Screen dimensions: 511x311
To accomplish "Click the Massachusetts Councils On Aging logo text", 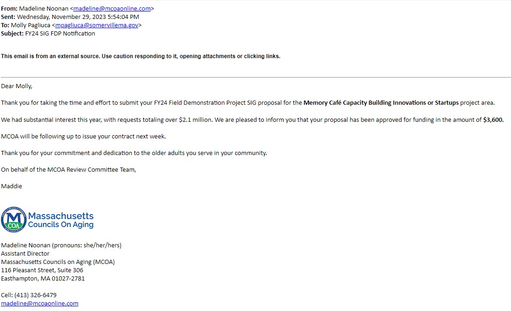I will tap(61, 220).
